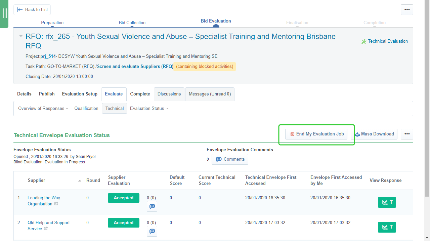Click the Mass Download button

point(374,134)
